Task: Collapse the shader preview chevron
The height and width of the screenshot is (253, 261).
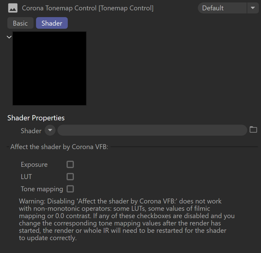Action: click(x=9, y=37)
